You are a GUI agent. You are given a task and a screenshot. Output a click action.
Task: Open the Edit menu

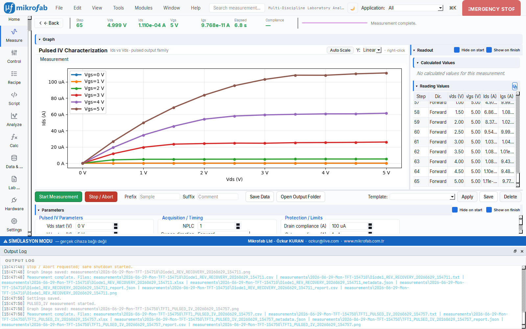(78, 8)
